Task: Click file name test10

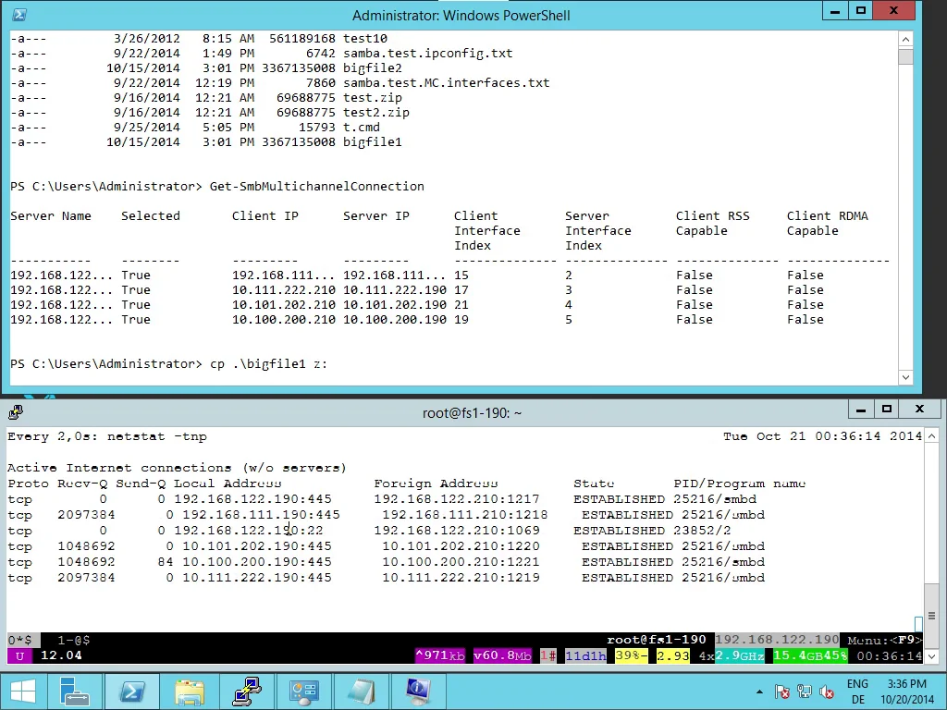Action: (x=364, y=39)
